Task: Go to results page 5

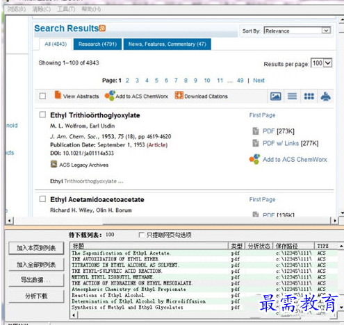Action: click(156, 81)
